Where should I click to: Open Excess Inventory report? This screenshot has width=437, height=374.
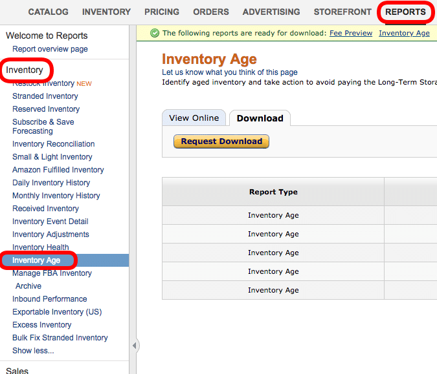[42, 325]
